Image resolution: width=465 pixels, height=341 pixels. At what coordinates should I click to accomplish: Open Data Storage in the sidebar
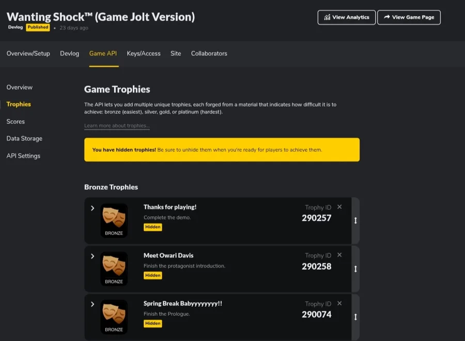tap(24, 139)
